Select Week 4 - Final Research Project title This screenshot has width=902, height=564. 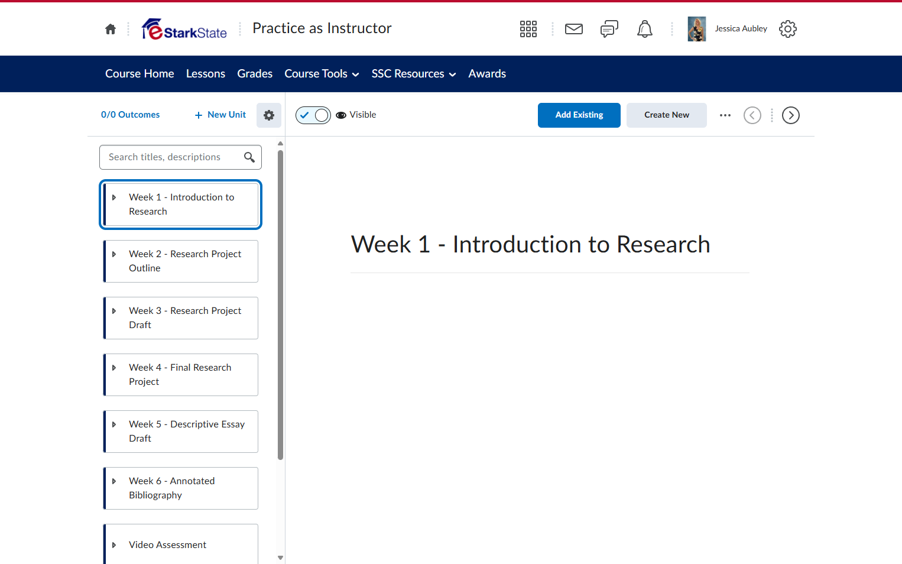coord(180,375)
